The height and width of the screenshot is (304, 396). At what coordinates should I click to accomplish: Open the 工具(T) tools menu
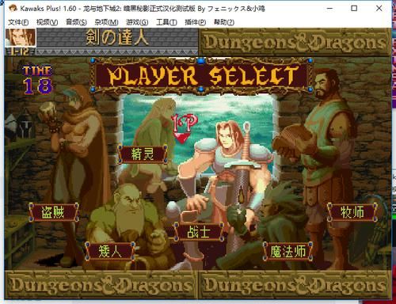point(166,22)
